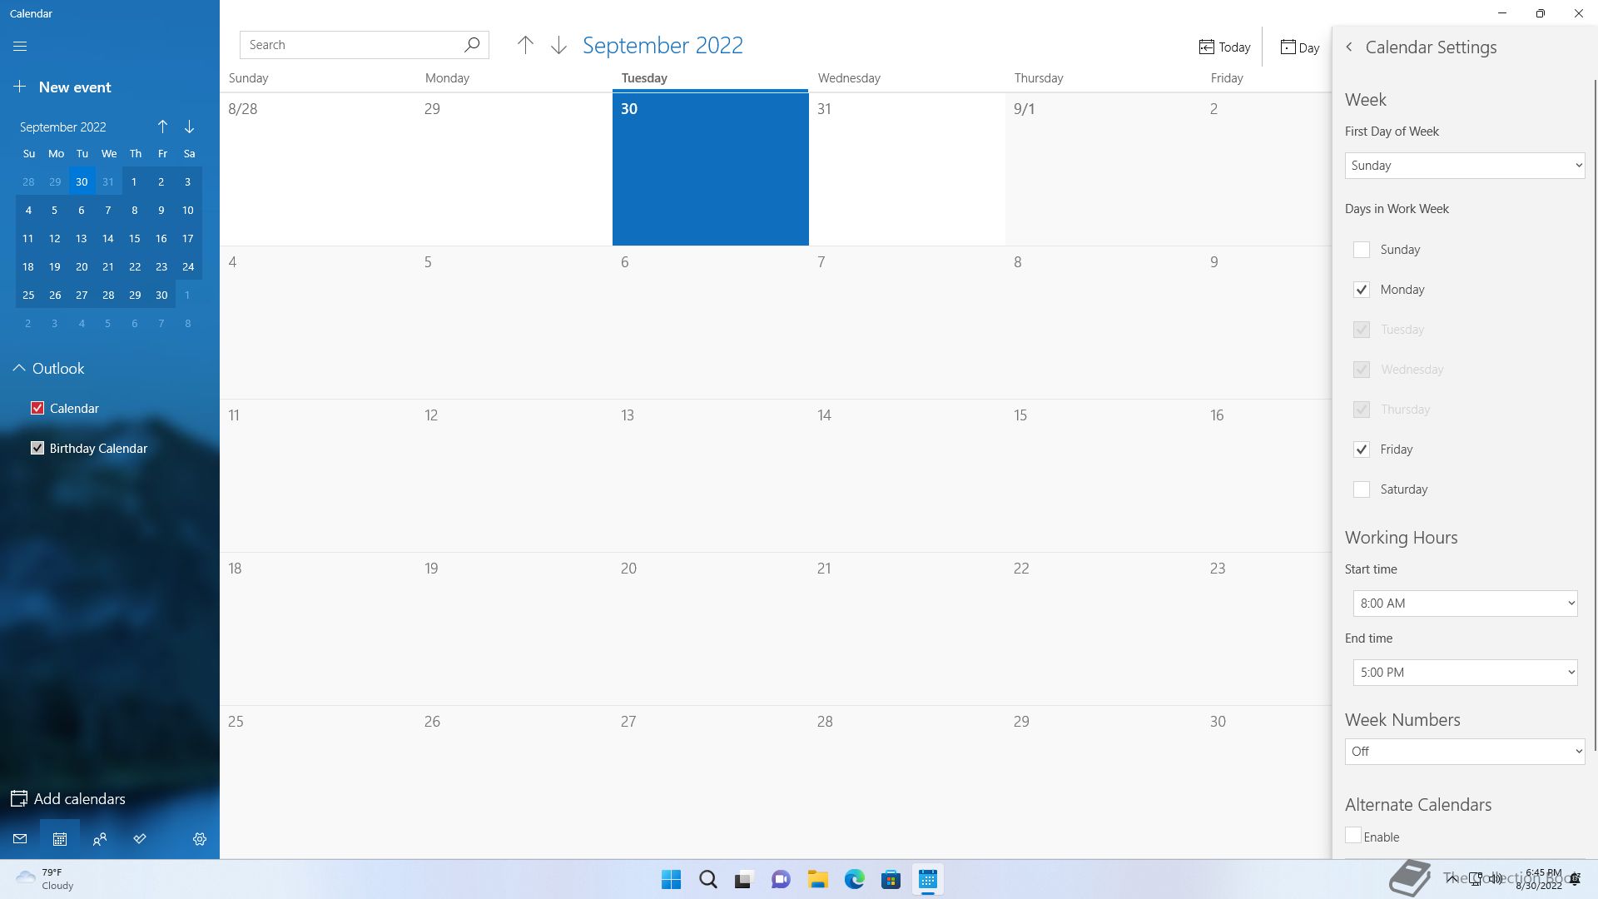Go to previous month with up arrow
The image size is (1598, 899).
pyautogui.click(x=525, y=45)
